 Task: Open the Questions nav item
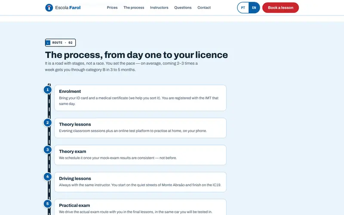click(x=183, y=7)
